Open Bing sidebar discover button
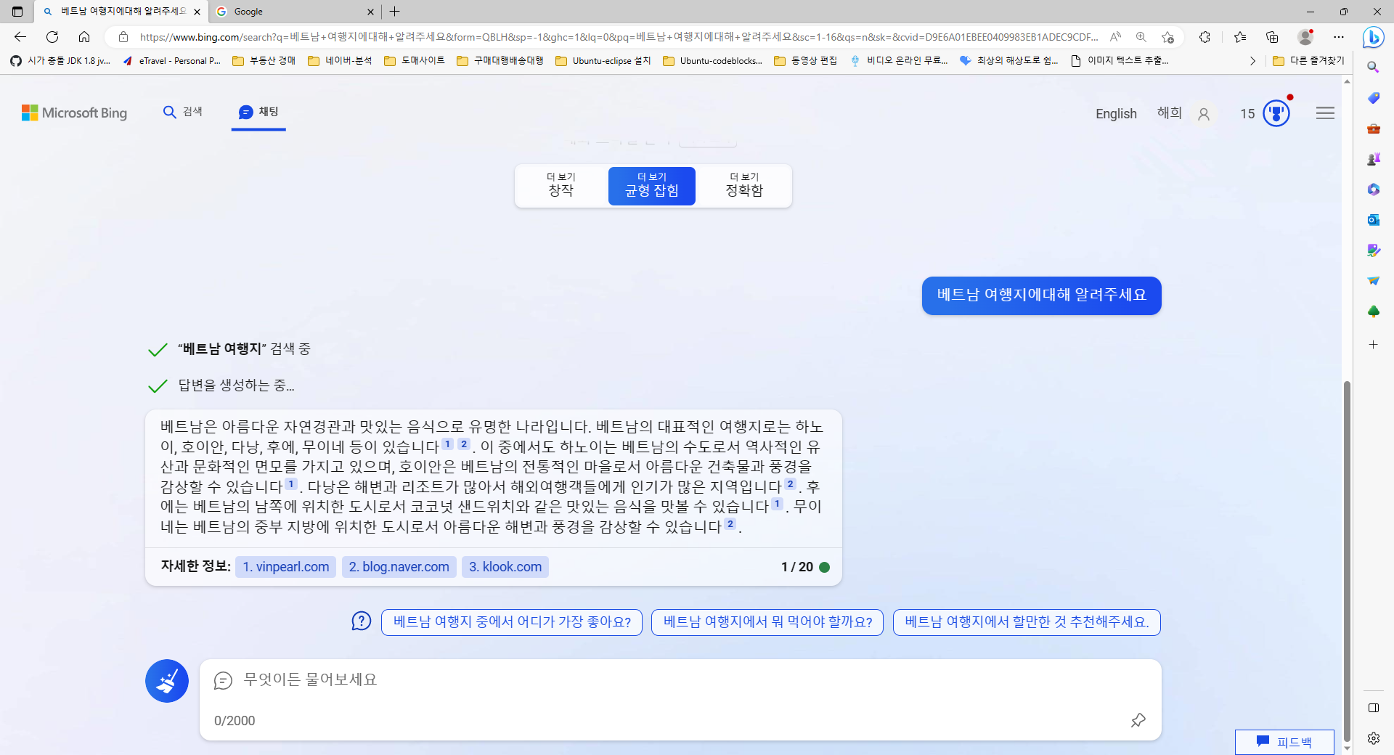This screenshot has height=755, width=1394. pyautogui.click(x=1373, y=37)
